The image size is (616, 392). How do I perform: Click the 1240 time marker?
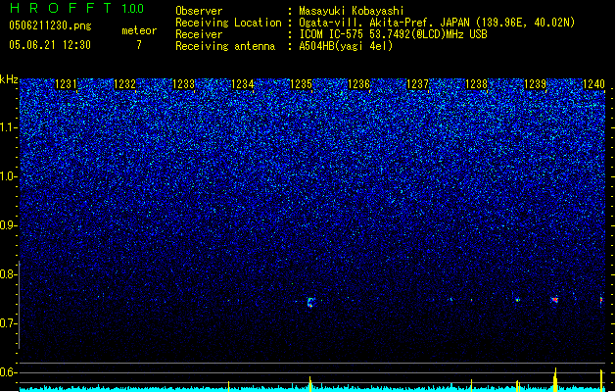(x=593, y=84)
